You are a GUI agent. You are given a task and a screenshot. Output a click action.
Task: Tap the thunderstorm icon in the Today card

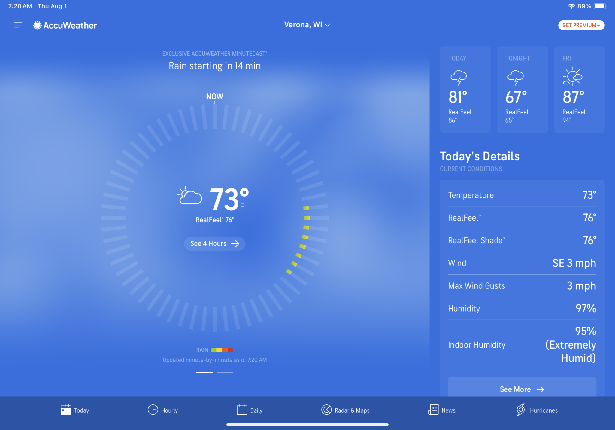coord(459,78)
